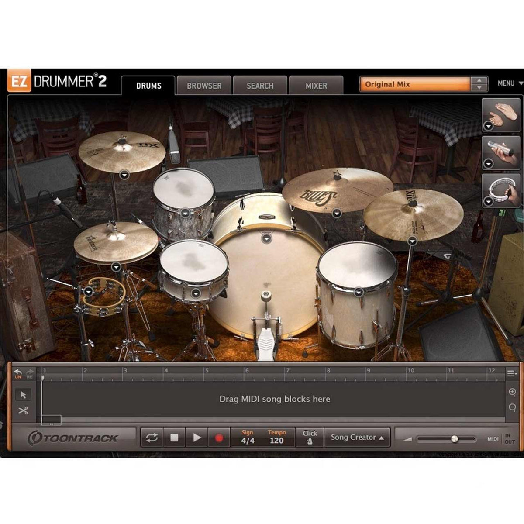This screenshot has width=524, height=524.
Task: Select the arrow selection tool in the timeline
Action: [24, 394]
